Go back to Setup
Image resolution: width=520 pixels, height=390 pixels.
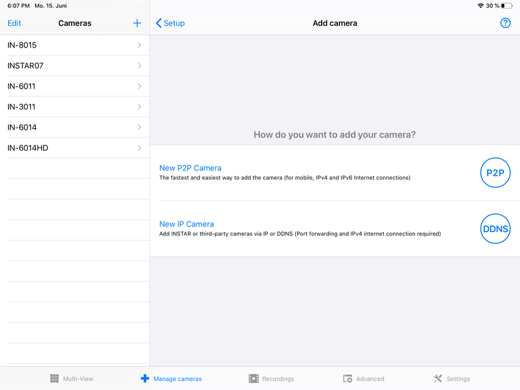(x=170, y=23)
